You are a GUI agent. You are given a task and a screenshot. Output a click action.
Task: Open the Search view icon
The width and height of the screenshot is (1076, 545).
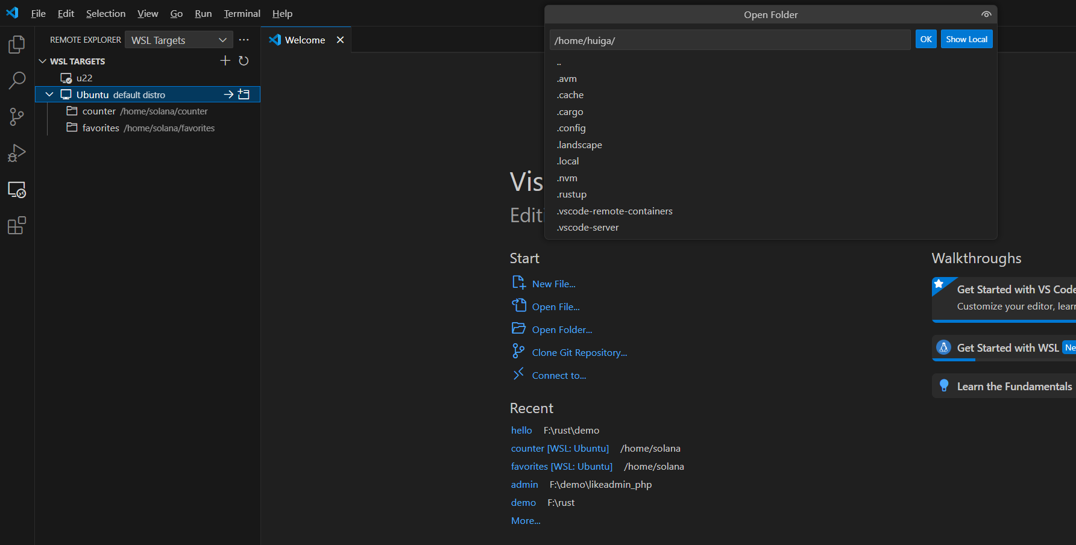pos(17,81)
